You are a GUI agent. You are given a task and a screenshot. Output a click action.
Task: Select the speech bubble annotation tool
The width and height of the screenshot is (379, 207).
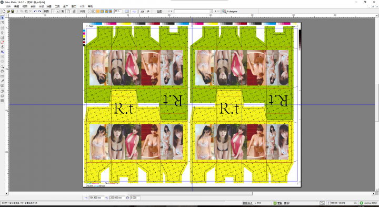point(3,86)
